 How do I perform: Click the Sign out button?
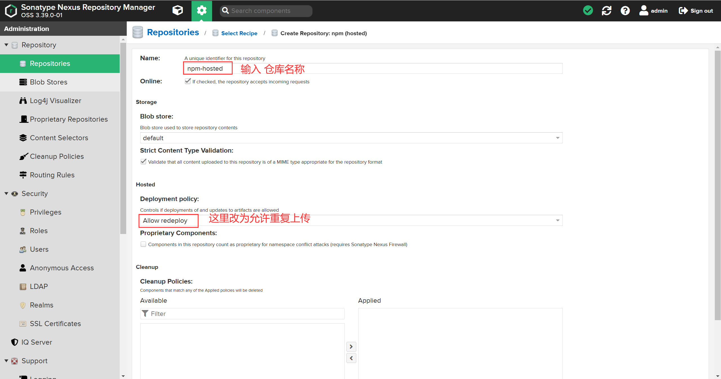pos(696,11)
